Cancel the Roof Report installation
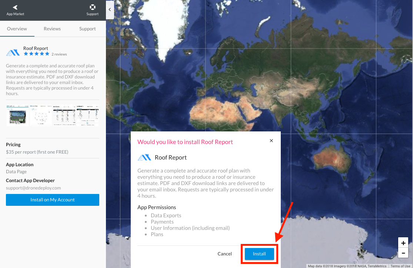 pyautogui.click(x=225, y=254)
